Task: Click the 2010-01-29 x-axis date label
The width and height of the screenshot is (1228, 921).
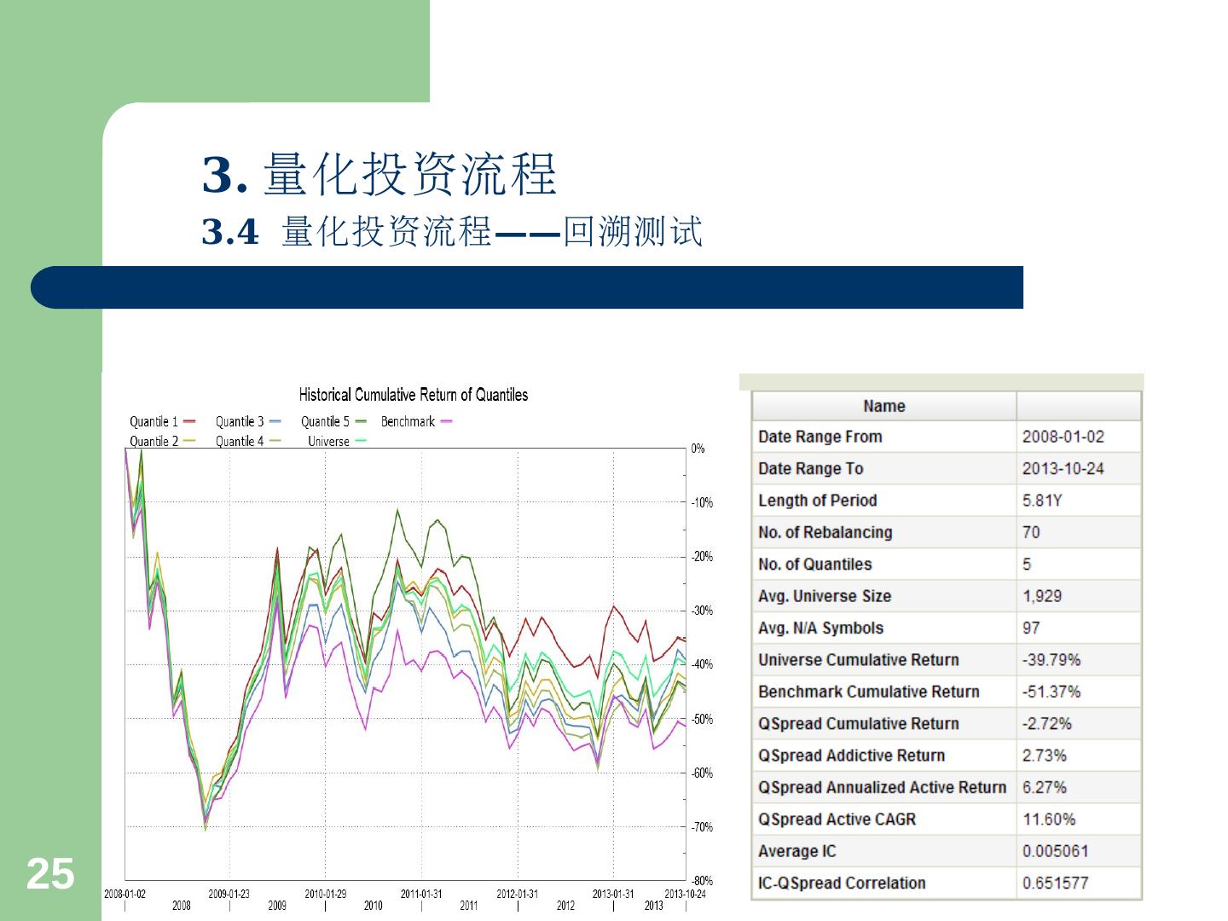Action: [325, 894]
